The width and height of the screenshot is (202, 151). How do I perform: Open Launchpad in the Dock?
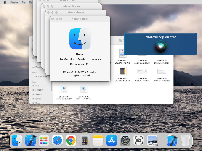point(44,140)
